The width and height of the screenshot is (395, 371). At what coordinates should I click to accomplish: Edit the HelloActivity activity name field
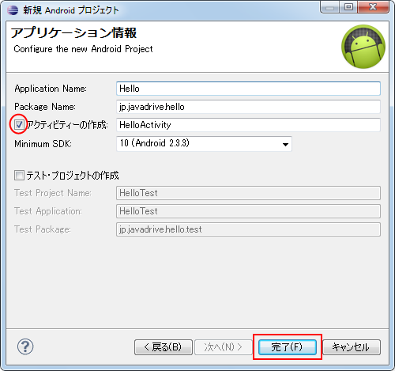tap(248, 125)
